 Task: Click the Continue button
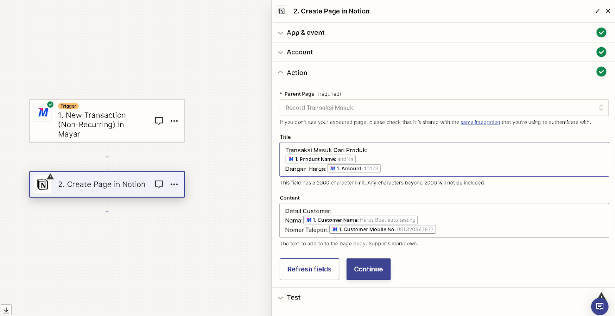tap(368, 269)
